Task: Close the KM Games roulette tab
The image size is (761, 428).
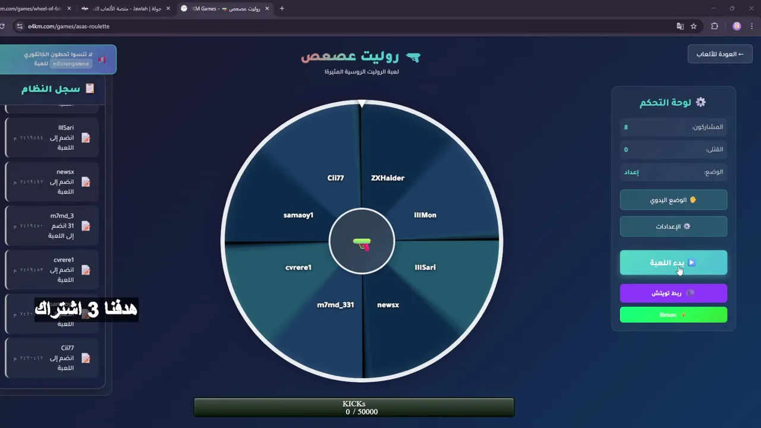Action: click(267, 8)
